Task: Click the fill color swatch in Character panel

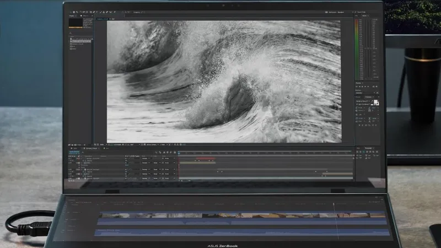Action: coord(375,101)
